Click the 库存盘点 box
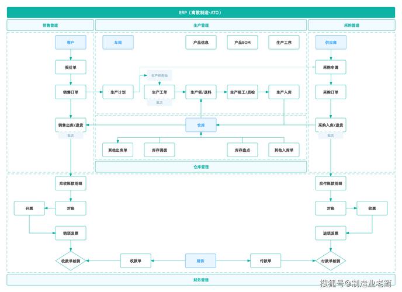This screenshot has height=292, width=402. 242,150
